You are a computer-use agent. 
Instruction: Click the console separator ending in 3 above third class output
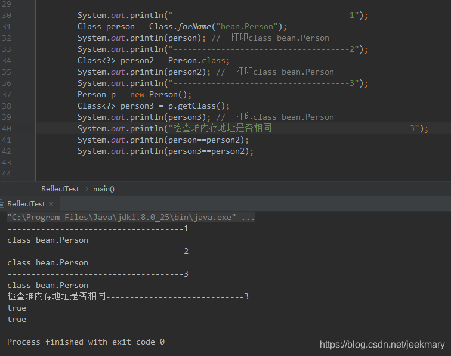pos(98,274)
